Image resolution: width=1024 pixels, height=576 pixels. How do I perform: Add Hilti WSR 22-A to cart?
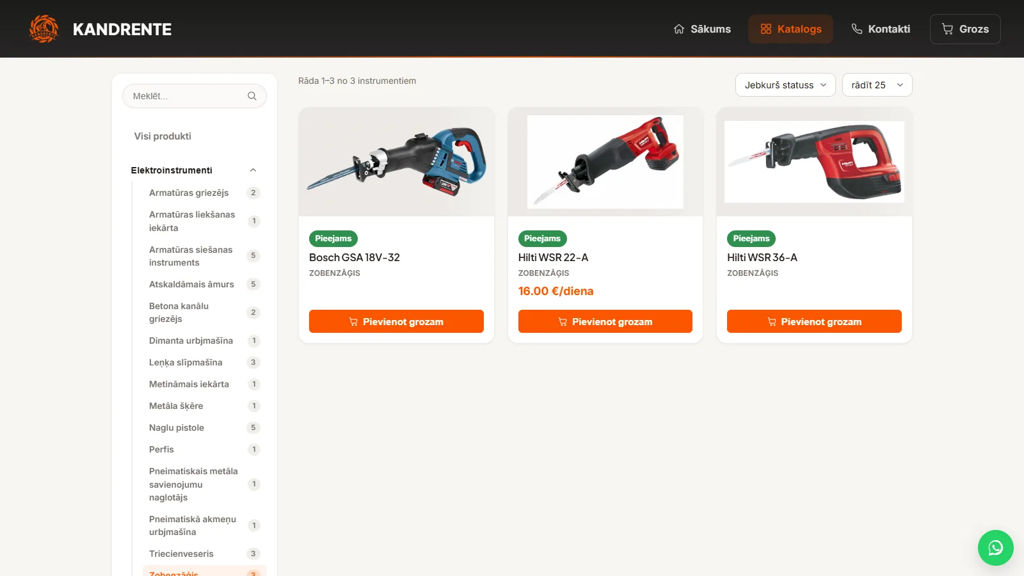click(605, 321)
